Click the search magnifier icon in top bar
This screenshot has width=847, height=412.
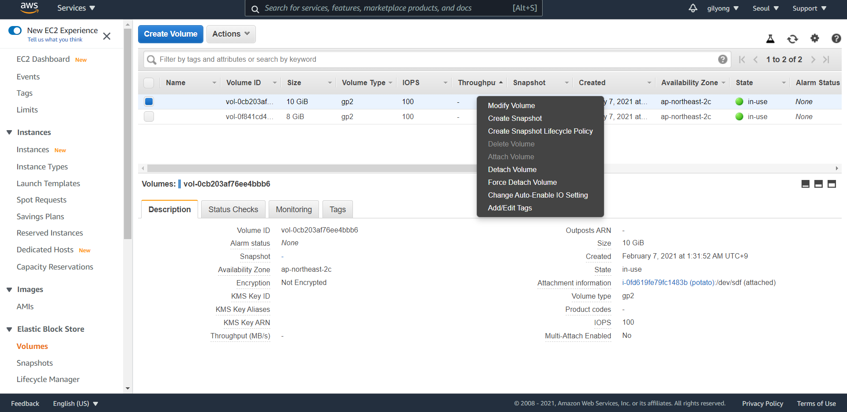(x=255, y=8)
